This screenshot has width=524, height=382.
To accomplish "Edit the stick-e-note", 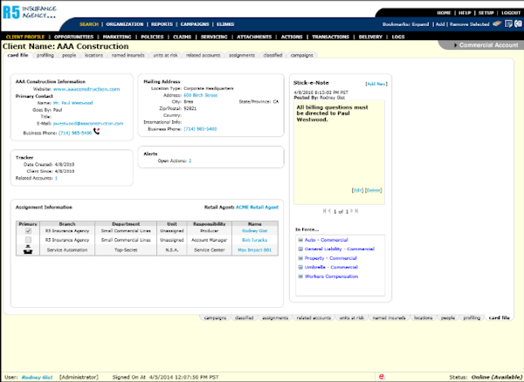I will [x=357, y=190].
